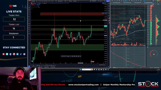Open File Explorer from the taskbar
Viewport: 161px width, 90px height.
pyautogui.click(x=101, y=69)
